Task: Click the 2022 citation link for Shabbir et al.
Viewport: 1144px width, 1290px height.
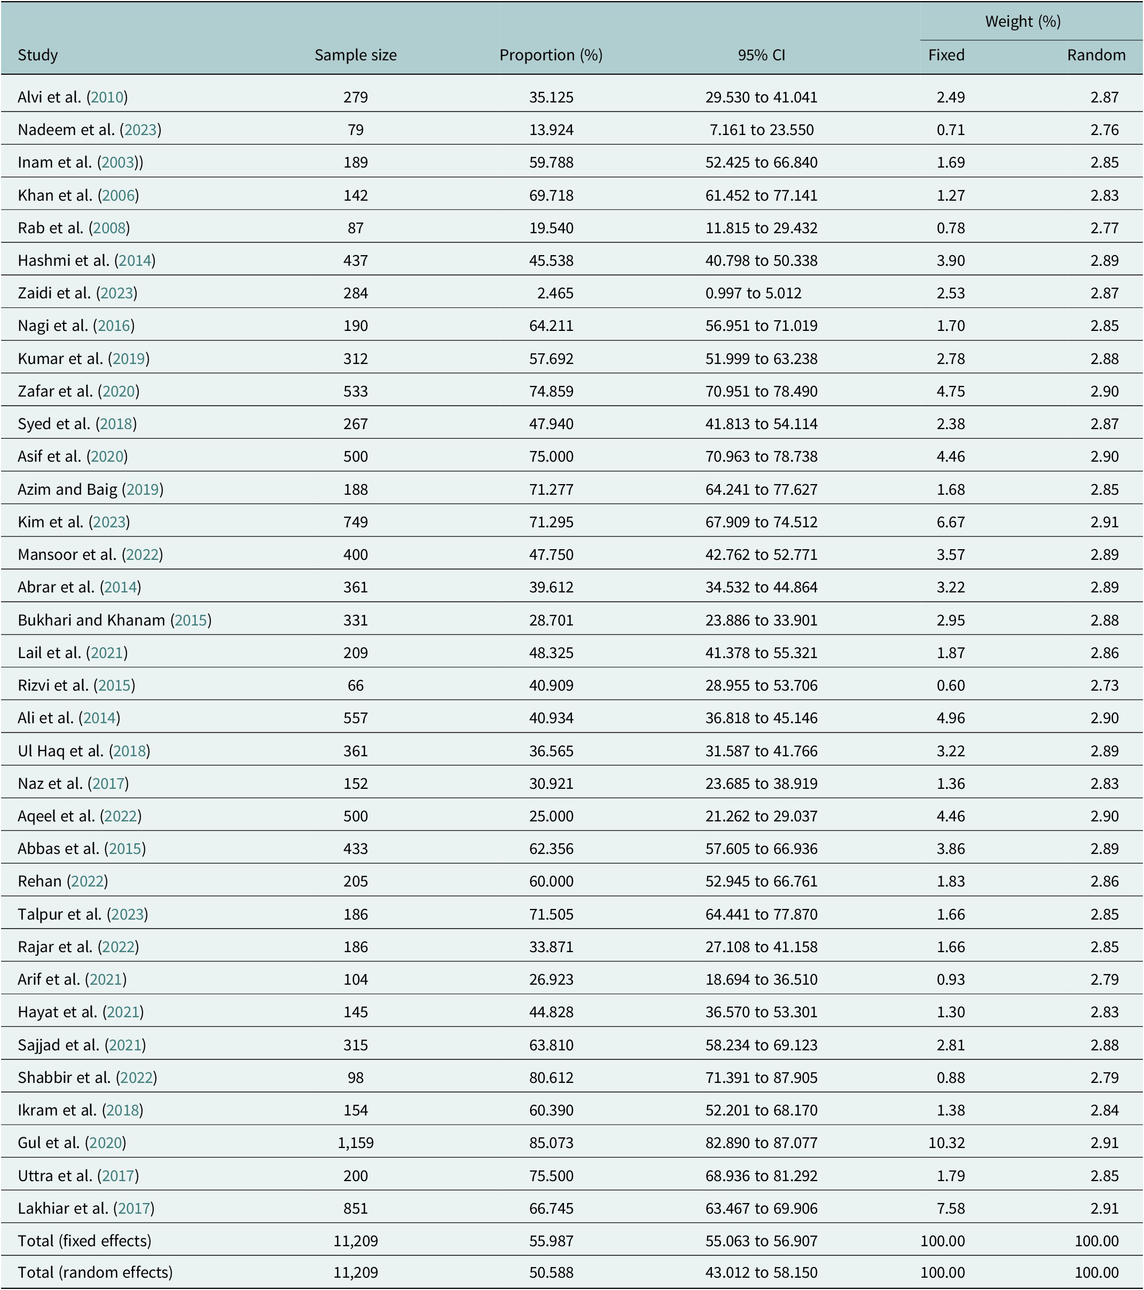Action: click(x=136, y=1078)
